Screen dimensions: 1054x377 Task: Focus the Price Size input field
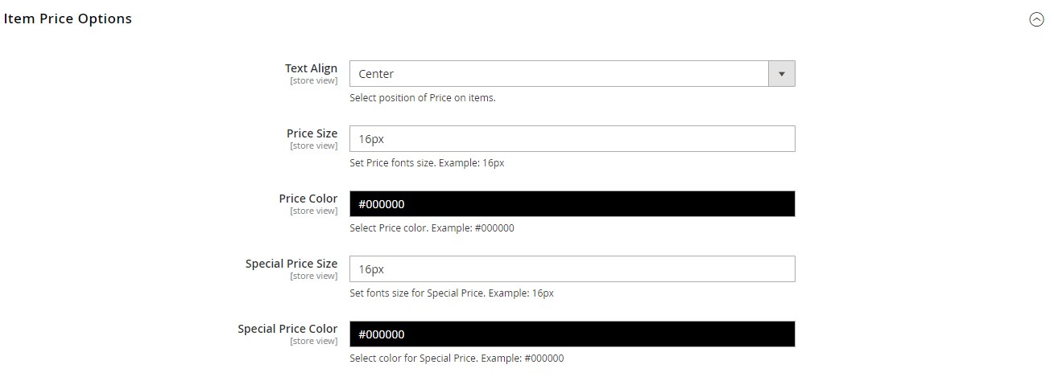(572, 138)
